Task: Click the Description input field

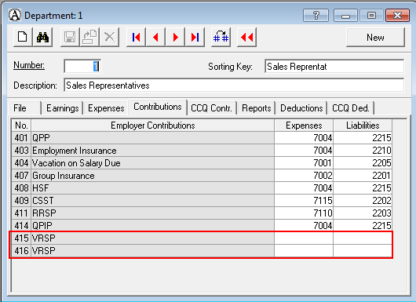Action: click(x=234, y=86)
